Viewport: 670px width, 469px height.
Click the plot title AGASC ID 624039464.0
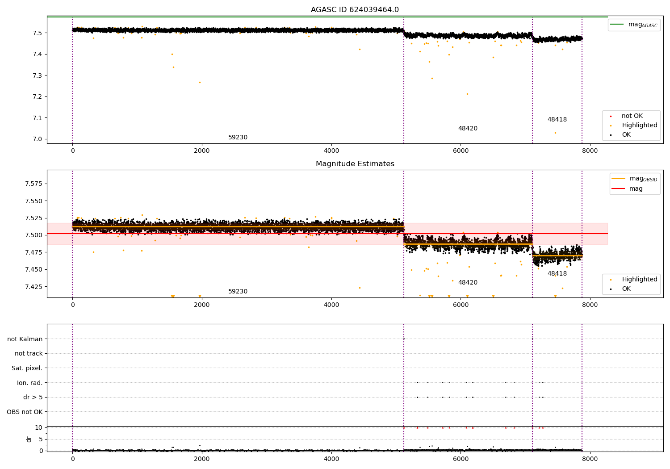tap(355, 10)
